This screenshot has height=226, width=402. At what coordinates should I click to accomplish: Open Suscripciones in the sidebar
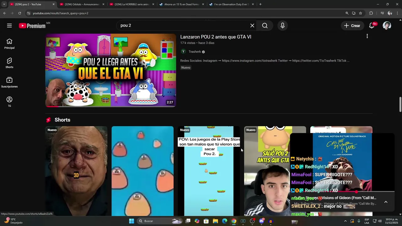pos(9,83)
